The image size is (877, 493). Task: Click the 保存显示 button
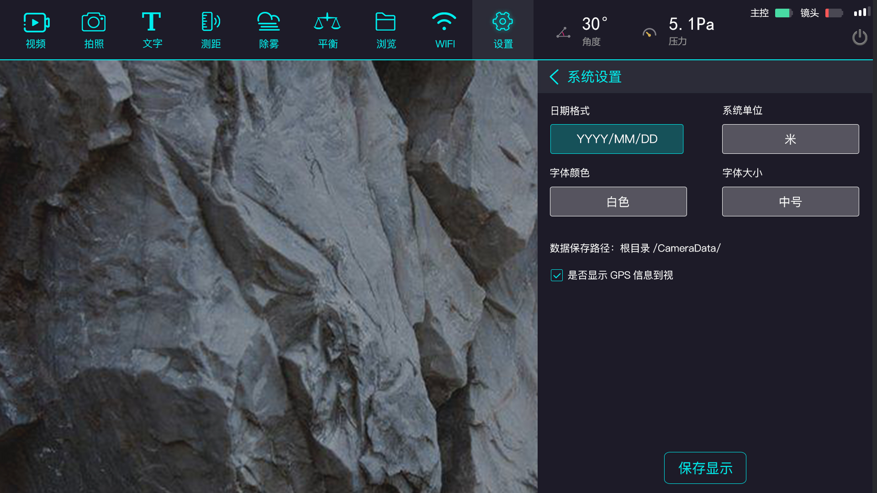coord(705,468)
